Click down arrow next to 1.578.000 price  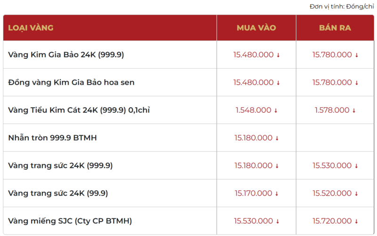click(x=354, y=111)
